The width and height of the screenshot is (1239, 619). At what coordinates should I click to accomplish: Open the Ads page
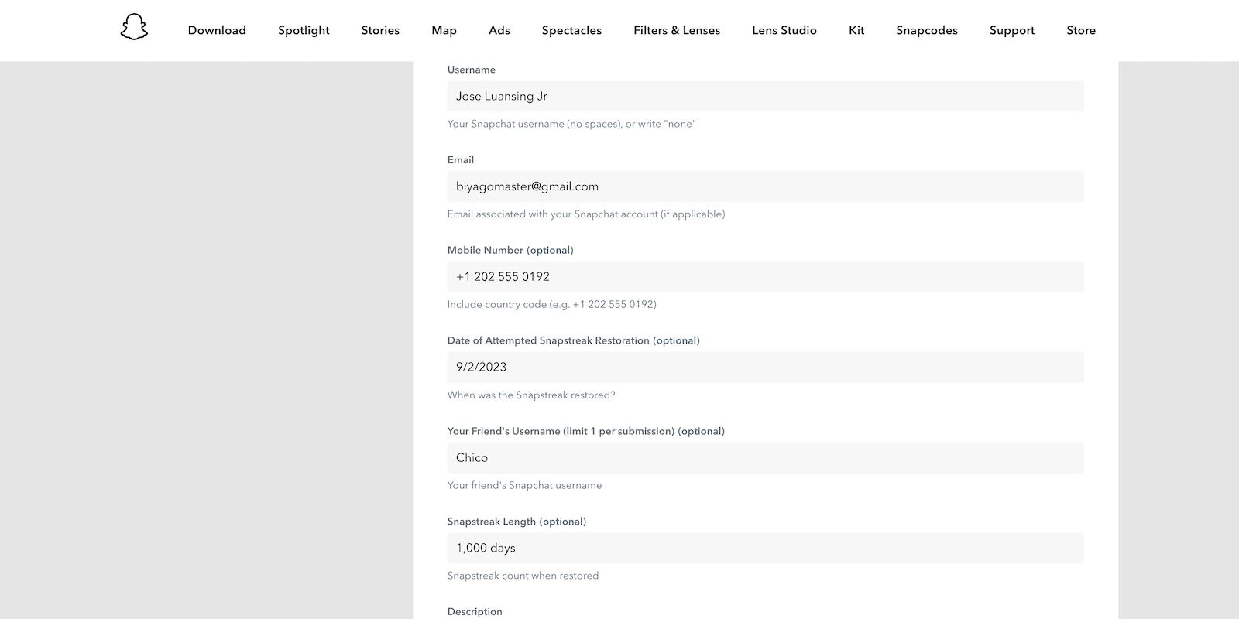click(x=499, y=30)
